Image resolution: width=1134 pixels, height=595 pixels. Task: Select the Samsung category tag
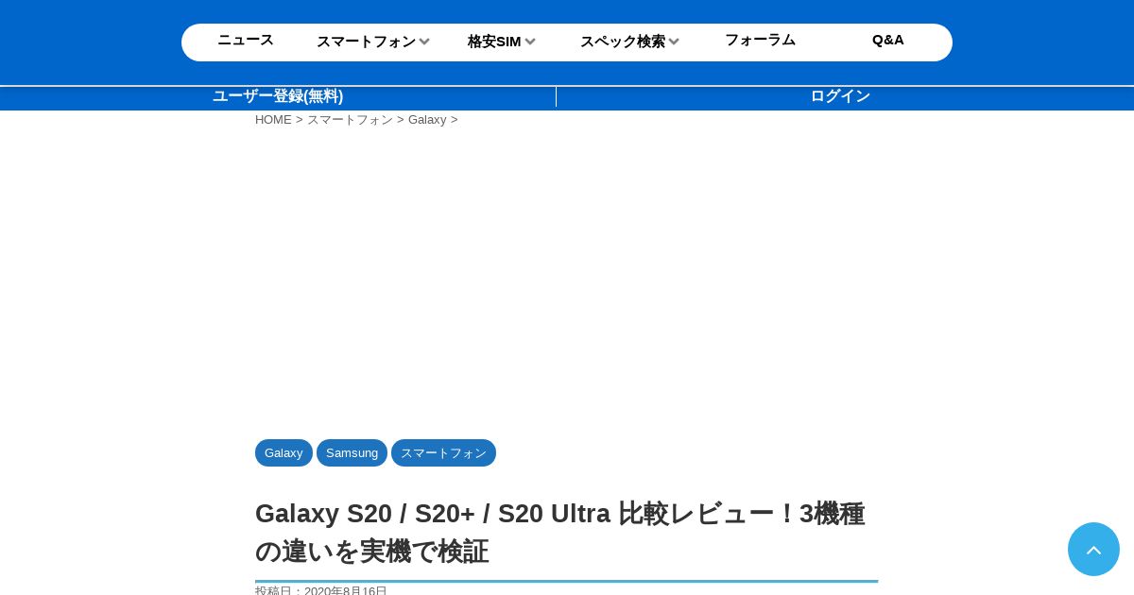click(352, 453)
